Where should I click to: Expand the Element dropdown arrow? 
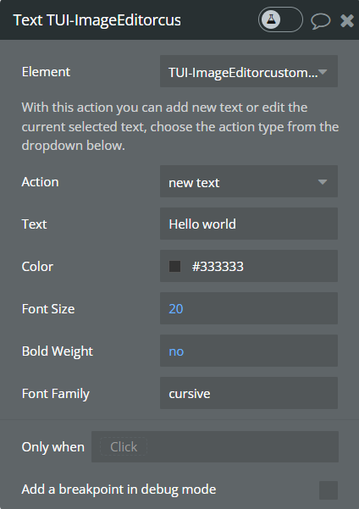(x=323, y=72)
